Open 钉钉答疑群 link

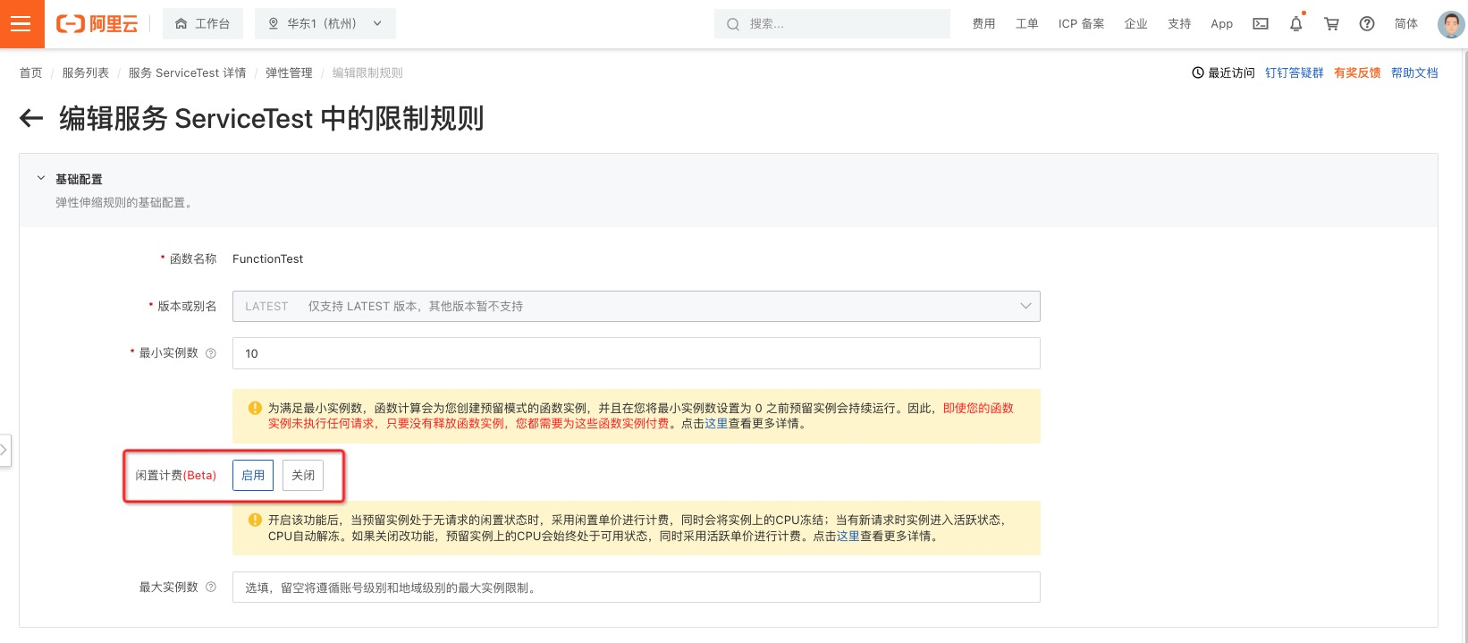coord(1294,72)
